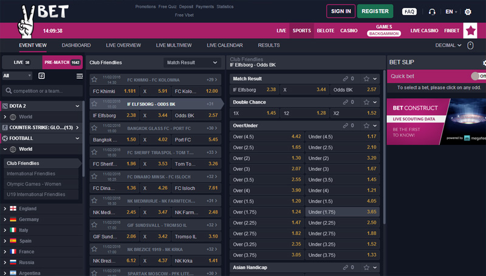
Task: Open the CASINO tab
Action: (349, 30)
